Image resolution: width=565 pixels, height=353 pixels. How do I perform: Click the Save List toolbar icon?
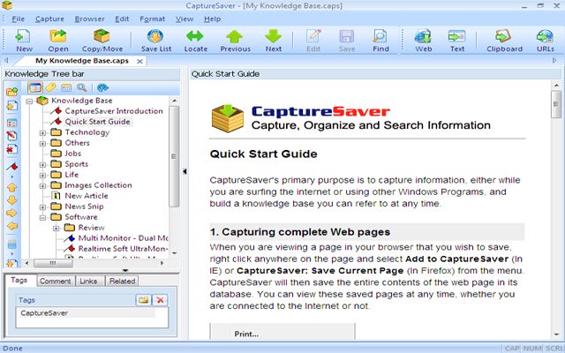(155, 36)
